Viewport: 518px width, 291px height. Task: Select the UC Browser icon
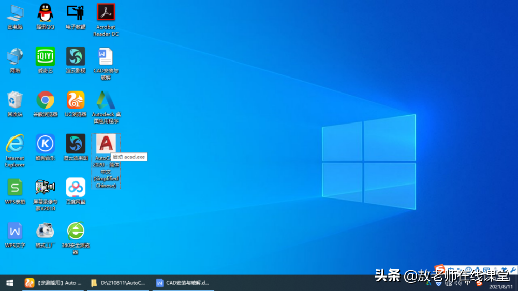[x=76, y=100]
